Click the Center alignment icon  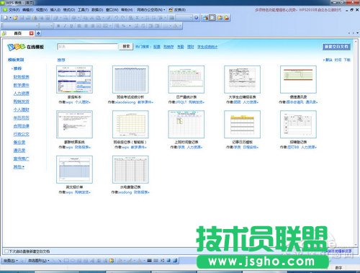[x=86, y=26]
